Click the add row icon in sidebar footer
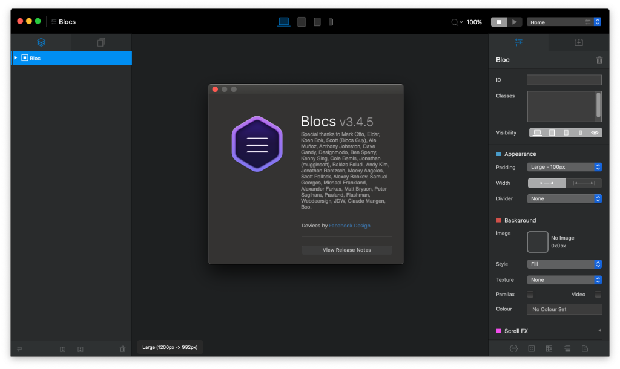Image resolution: width=620 pixels, height=369 pixels. pyautogui.click(x=81, y=349)
